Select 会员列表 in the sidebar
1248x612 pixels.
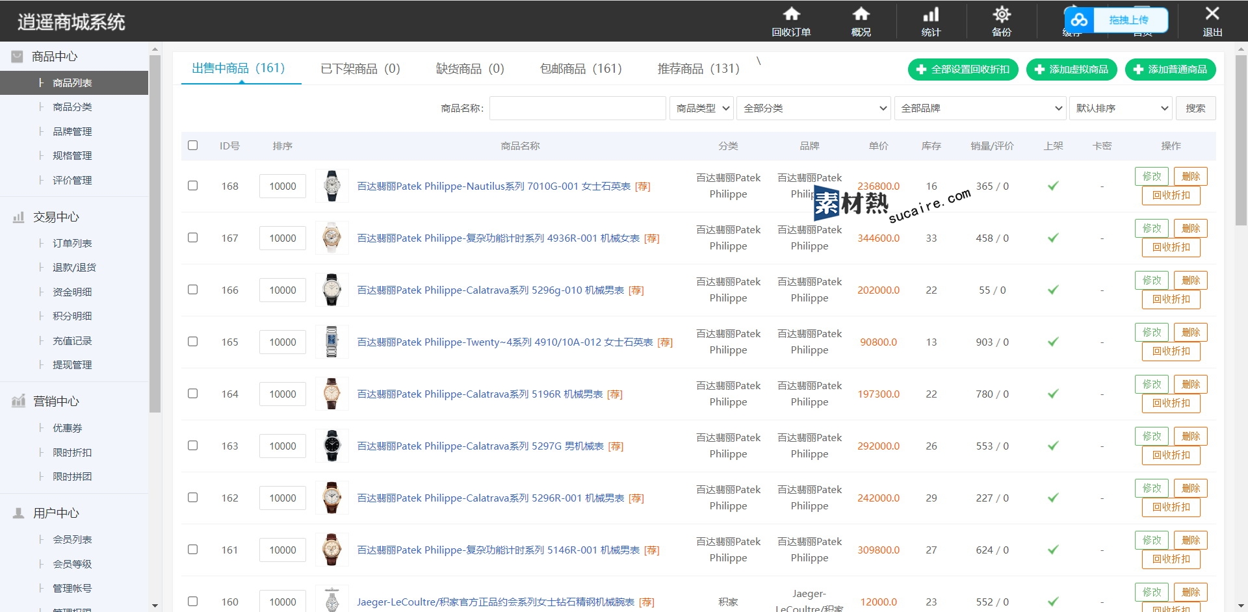(x=72, y=539)
